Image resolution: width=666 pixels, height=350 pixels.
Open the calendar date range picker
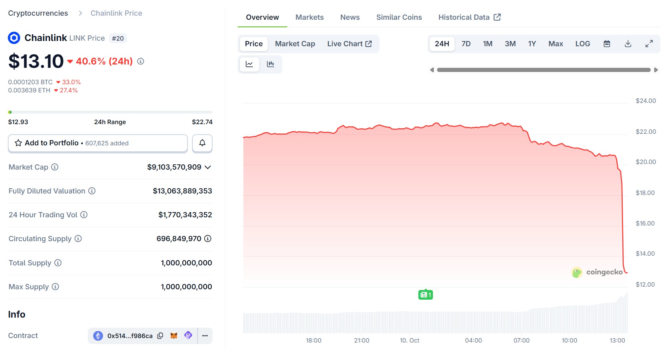pyautogui.click(x=607, y=44)
